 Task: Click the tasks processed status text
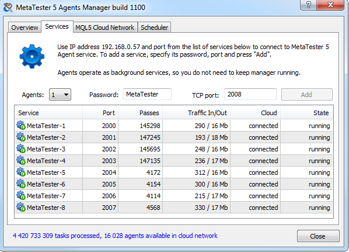115,236
